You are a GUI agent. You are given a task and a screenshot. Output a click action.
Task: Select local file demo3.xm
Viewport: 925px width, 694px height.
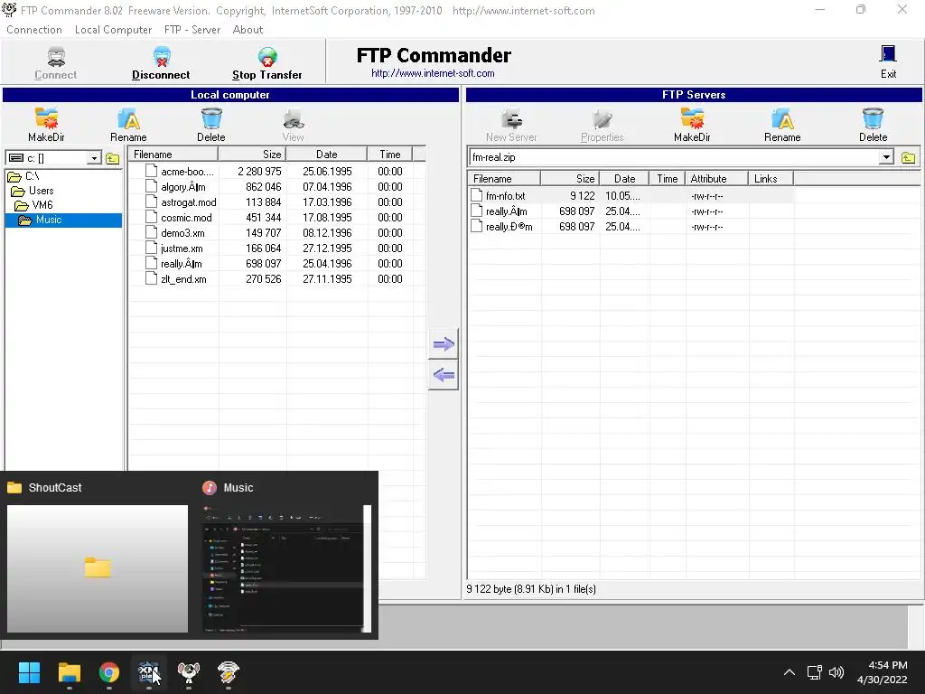click(182, 233)
